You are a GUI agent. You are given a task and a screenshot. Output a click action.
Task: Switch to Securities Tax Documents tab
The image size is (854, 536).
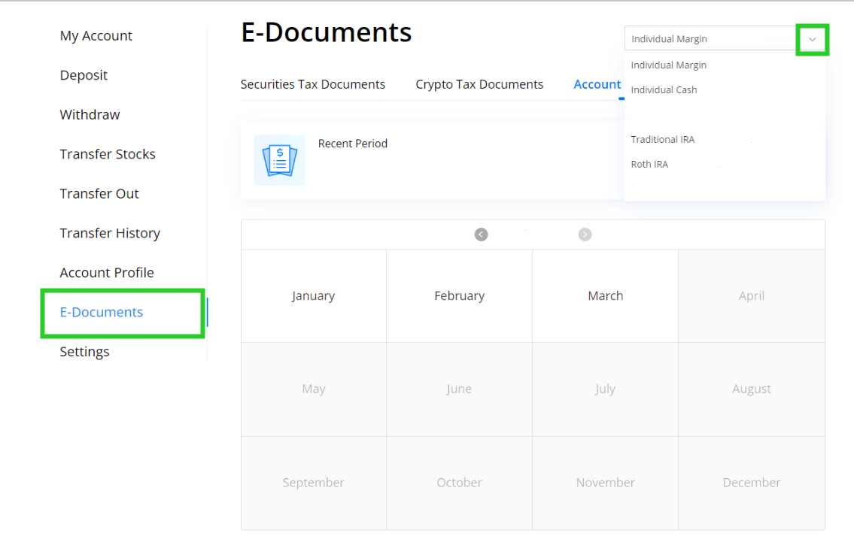point(312,84)
